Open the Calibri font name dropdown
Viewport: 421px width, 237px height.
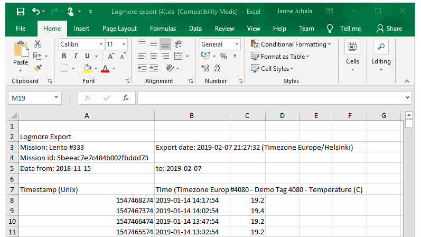pyautogui.click(x=101, y=44)
